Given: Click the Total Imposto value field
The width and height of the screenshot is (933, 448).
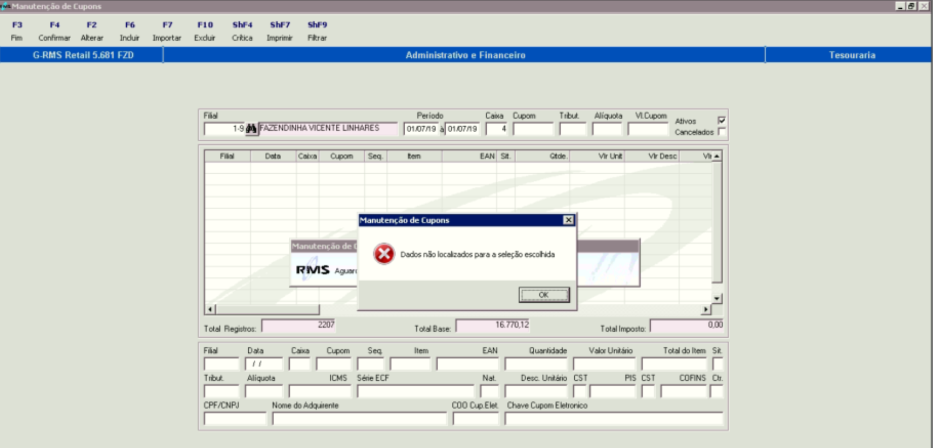Looking at the screenshot, I should tap(686, 326).
